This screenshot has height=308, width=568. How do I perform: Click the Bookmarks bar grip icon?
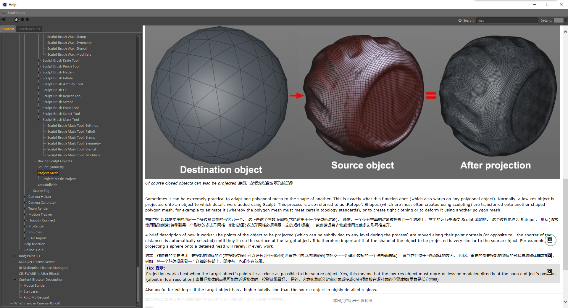click(x=3, y=13)
